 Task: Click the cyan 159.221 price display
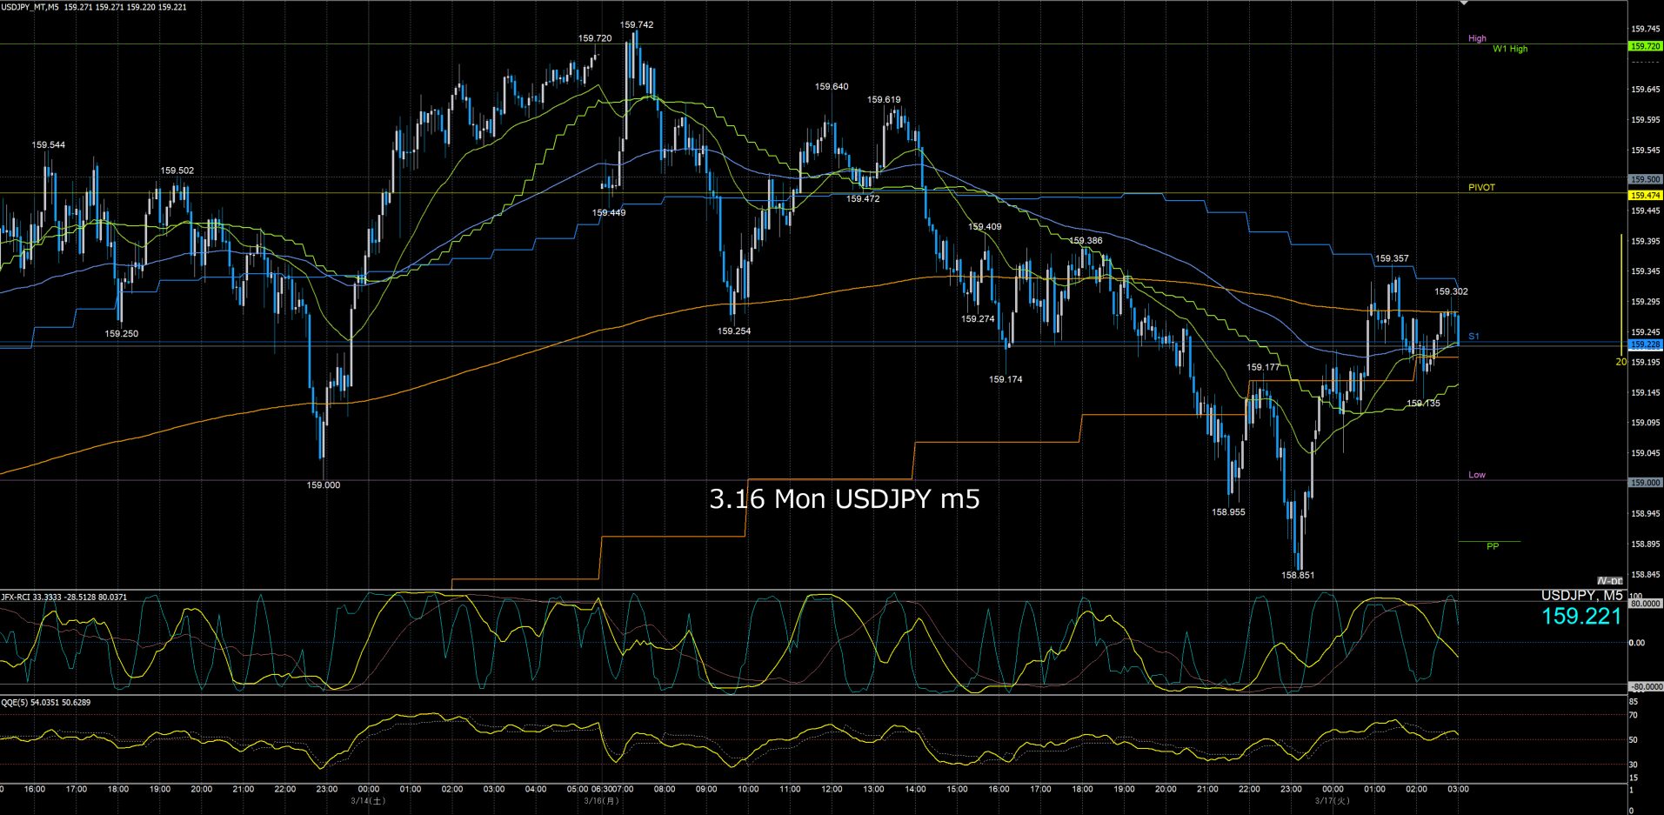[1581, 617]
